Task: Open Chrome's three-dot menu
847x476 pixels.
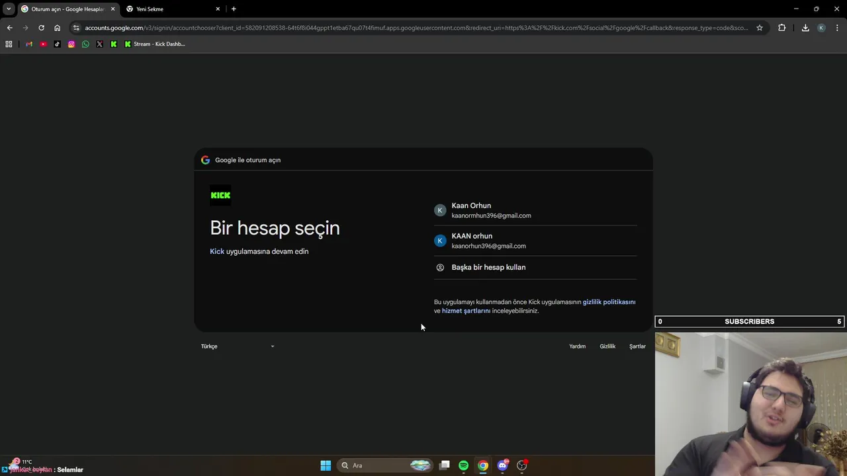Action: pyautogui.click(x=837, y=28)
